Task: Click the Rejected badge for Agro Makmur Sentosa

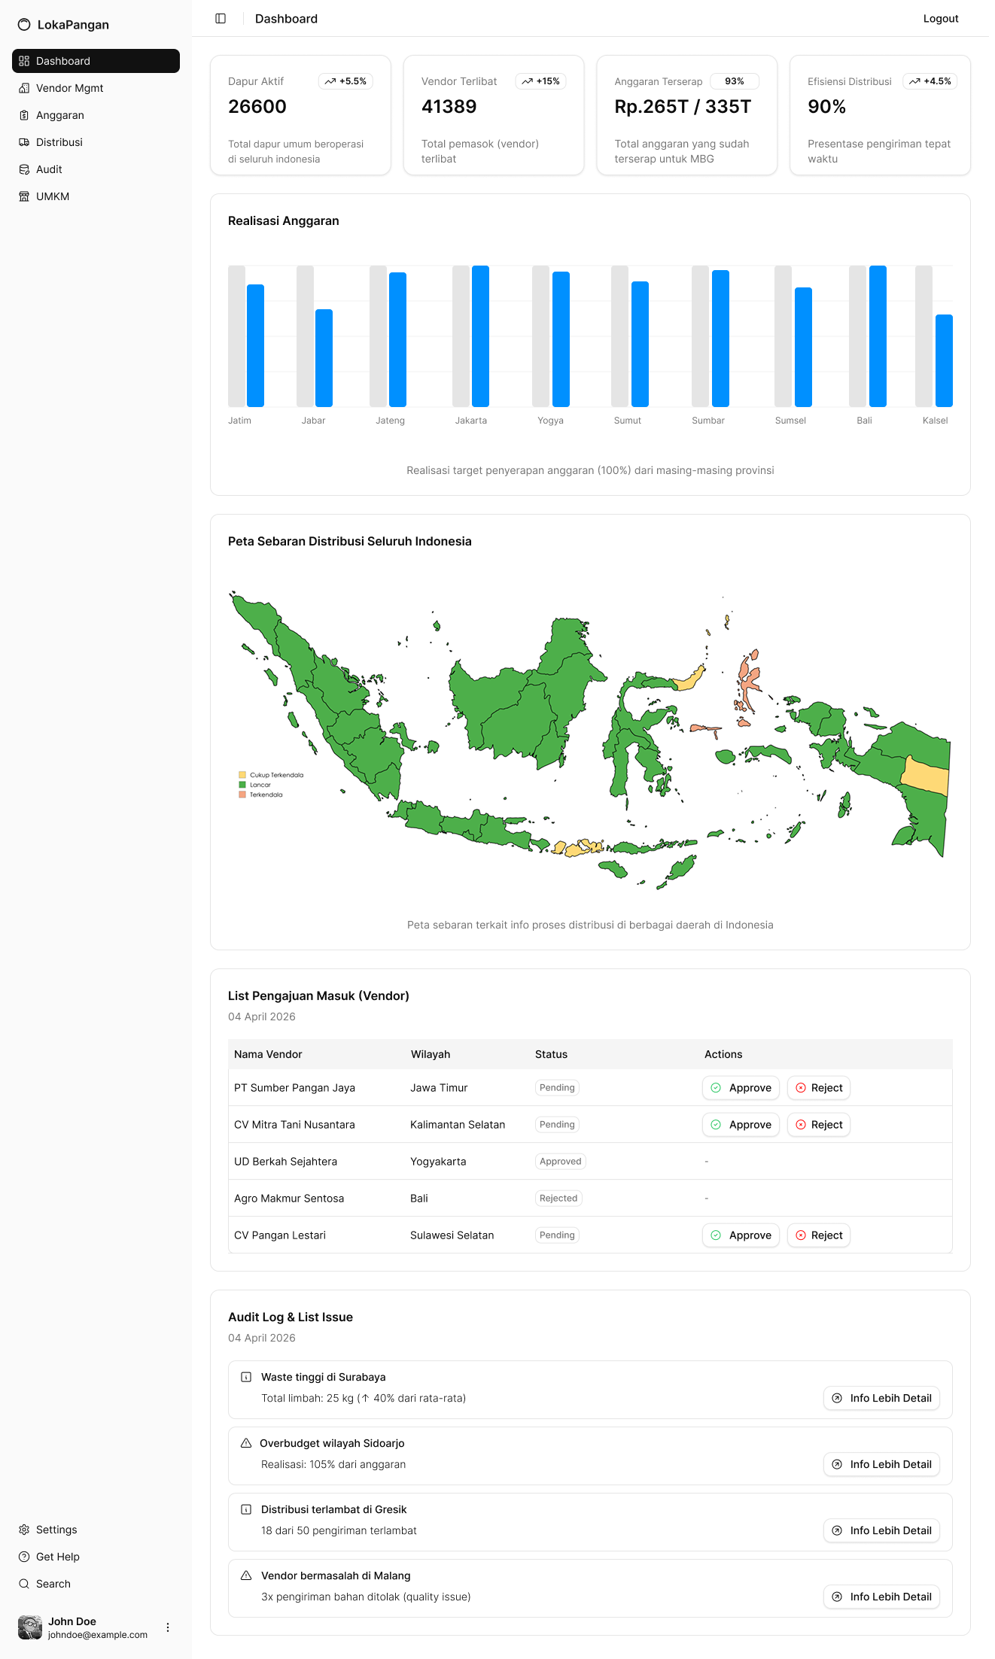Action: pos(558,1199)
